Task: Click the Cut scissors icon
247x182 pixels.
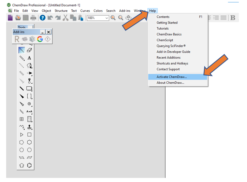Action: 66,18
